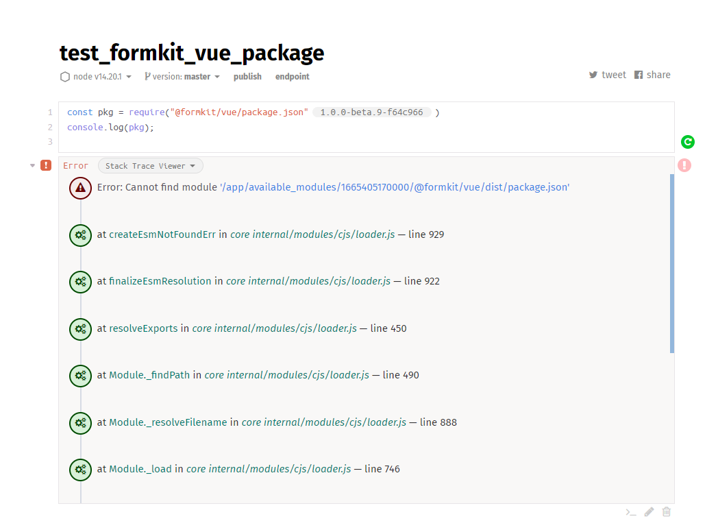Click the warning triangle beside the error message
718x519 pixels.
[x=80, y=188]
